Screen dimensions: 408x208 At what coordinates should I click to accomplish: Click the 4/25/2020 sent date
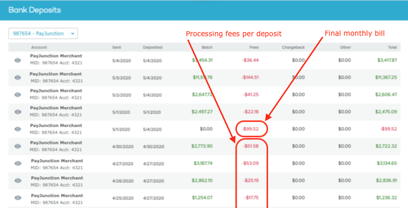[122, 198]
